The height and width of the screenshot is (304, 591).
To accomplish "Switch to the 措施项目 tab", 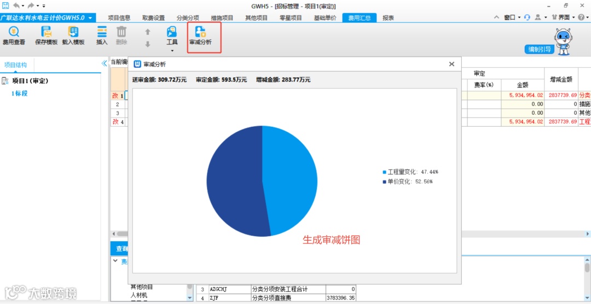I will [222, 17].
